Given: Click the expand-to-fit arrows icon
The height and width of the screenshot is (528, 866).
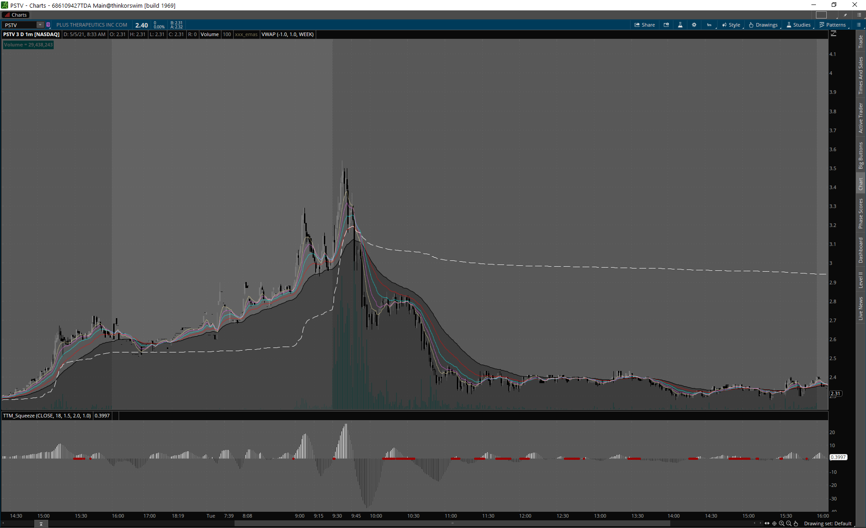Looking at the screenshot, I should tap(767, 523).
